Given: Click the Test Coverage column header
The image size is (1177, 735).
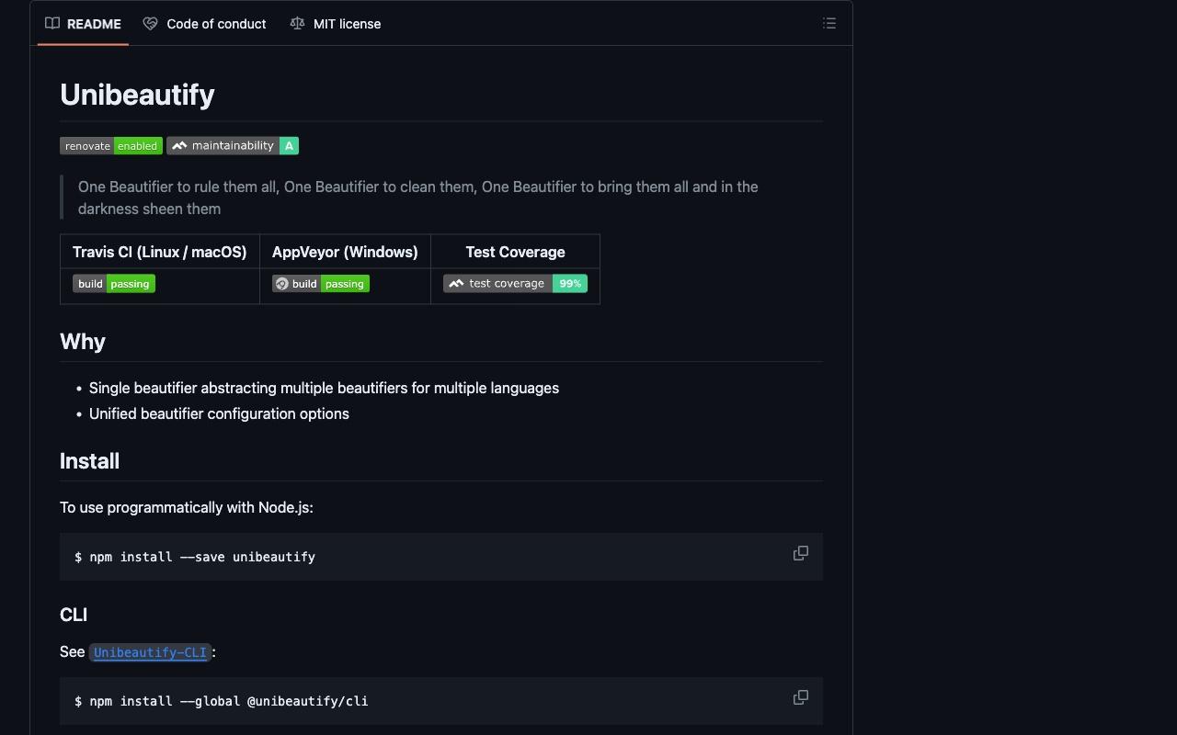Looking at the screenshot, I should click(515, 252).
